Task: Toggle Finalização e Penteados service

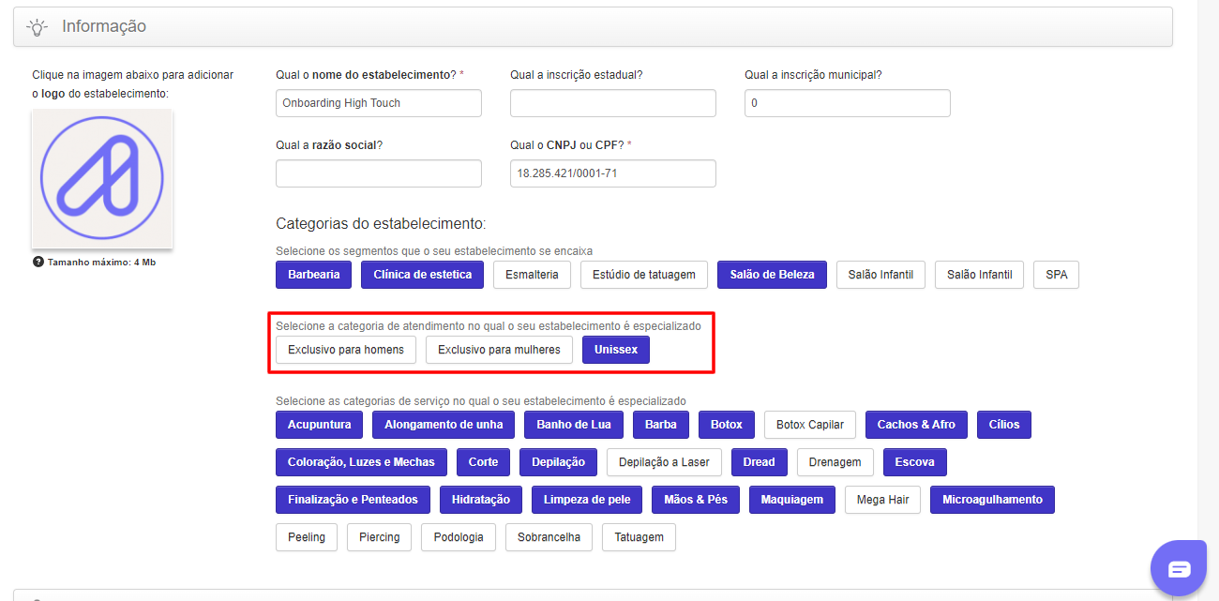Action: coord(353,500)
